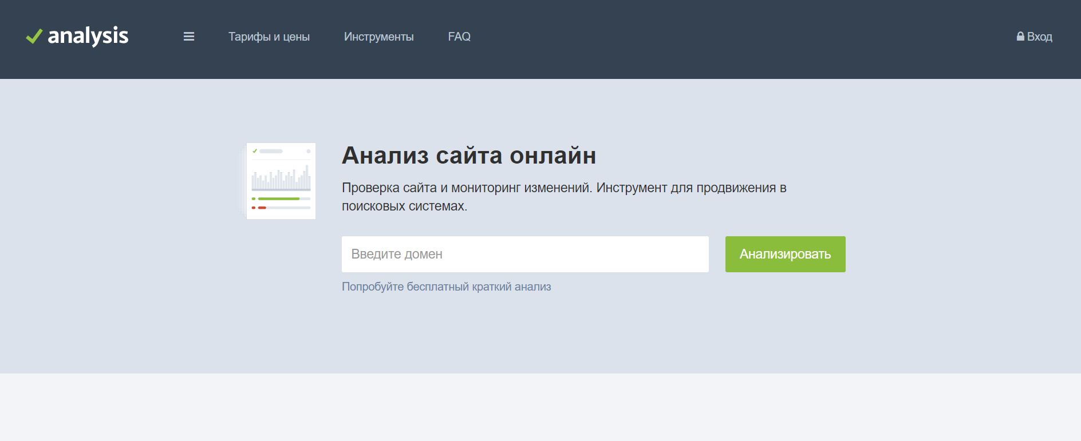Click the lock icon beside Вход
1081x441 pixels.
[x=1020, y=37]
